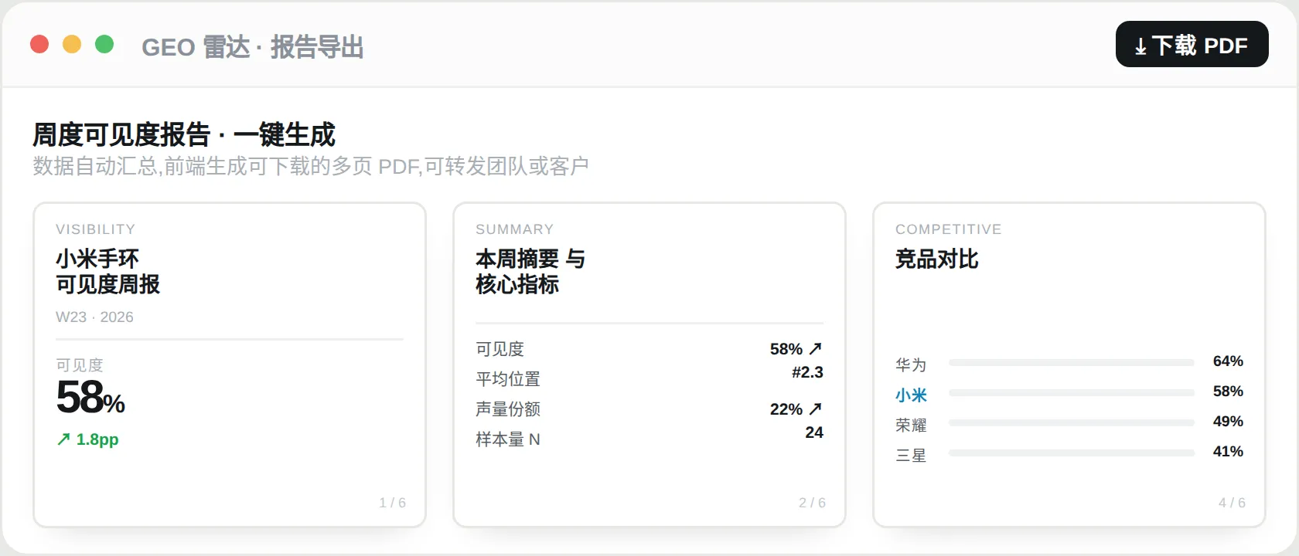Click the green maximize window dot
Viewport: 1299px width, 556px height.
[104, 45]
